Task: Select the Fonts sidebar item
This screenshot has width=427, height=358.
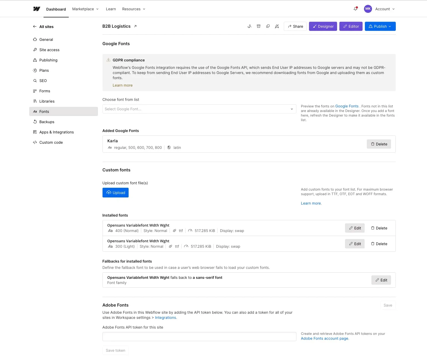Action: click(x=64, y=111)
